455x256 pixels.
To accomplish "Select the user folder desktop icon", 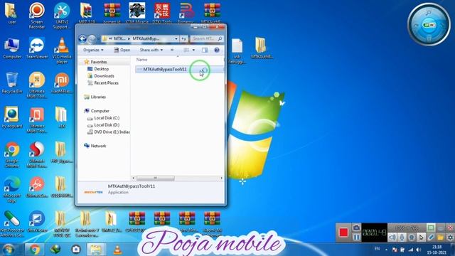I will pyautogui.click(x=12, y=14).
